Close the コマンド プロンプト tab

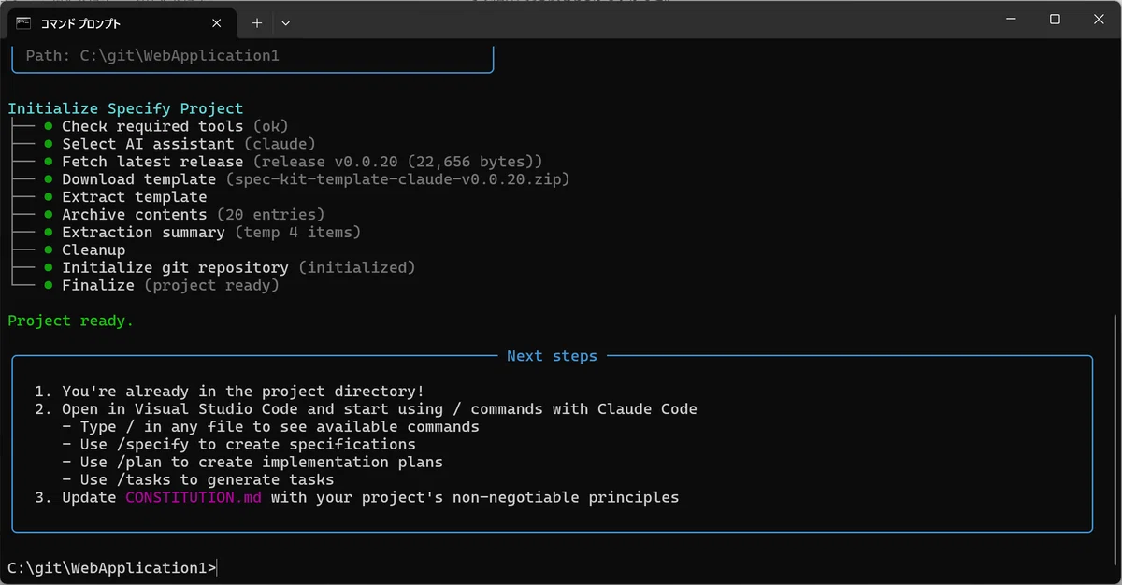[x=217, y=23]
